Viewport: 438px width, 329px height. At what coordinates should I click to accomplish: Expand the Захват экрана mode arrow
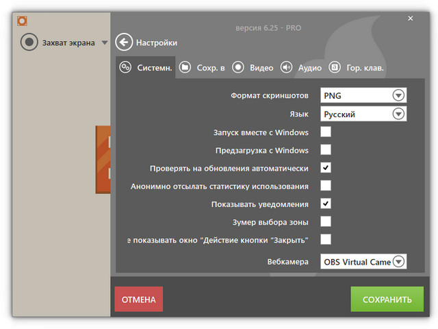point(105,42)
